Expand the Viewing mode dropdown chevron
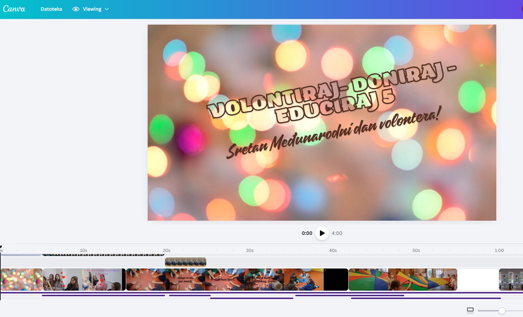 pos(107,9)
